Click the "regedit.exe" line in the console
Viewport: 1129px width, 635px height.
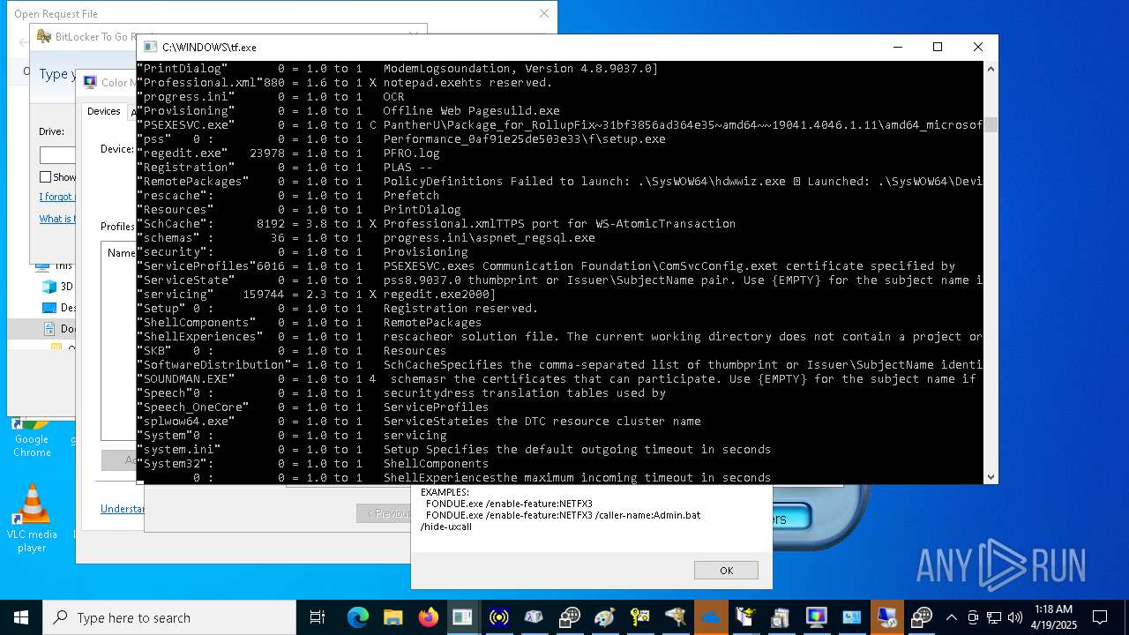[x=559, y=153]
